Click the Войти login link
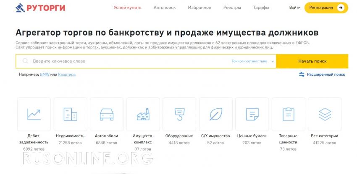This screenshot has height=174, width=357. click(295, 8)
